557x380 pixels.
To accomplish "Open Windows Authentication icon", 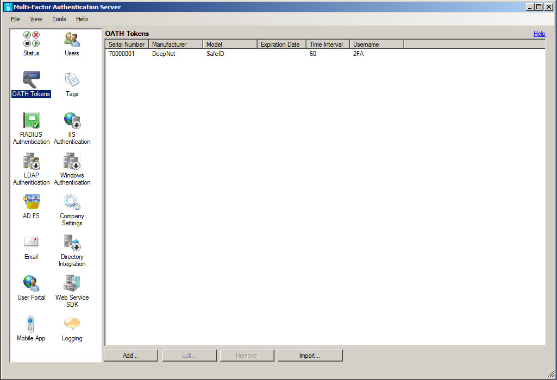I will point(72,161).
